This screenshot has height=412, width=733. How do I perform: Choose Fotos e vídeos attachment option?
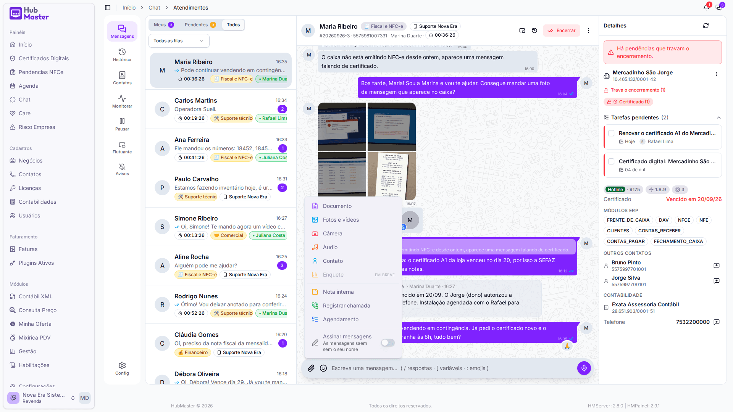click(x=353, y=220)
